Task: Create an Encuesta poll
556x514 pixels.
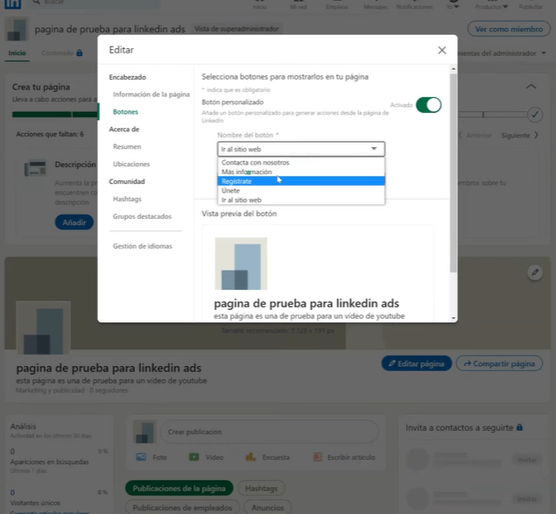Action: click(267, 457)
